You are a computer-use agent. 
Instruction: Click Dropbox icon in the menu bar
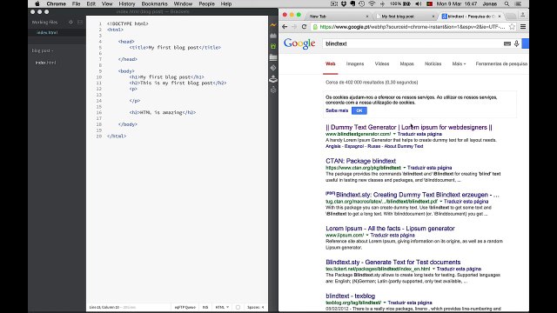(x=344, y=3)
